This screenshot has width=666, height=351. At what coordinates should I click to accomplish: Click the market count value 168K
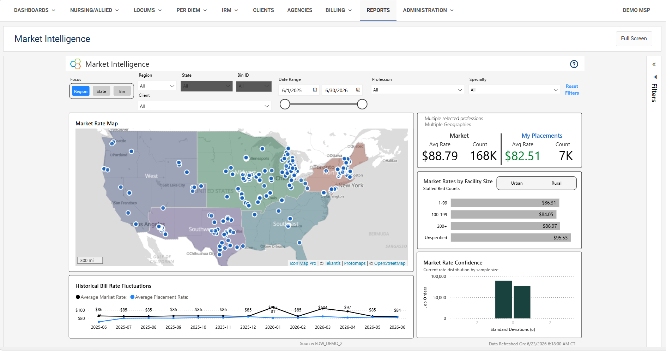(x=483, y=156)
